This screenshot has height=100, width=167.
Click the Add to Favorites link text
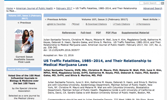coord(58,24)
